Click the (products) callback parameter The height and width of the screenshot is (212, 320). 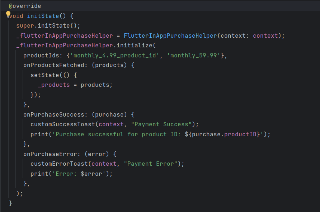[109, 65]
